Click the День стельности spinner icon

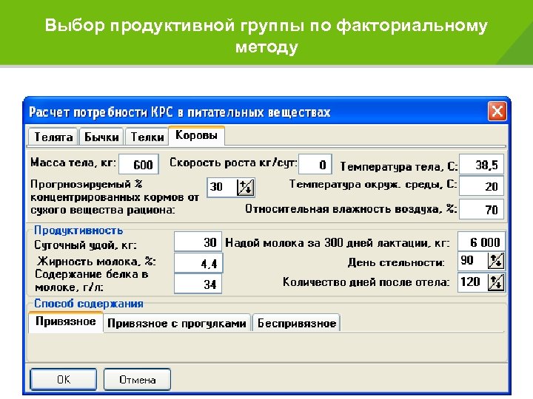click(496, 261)
